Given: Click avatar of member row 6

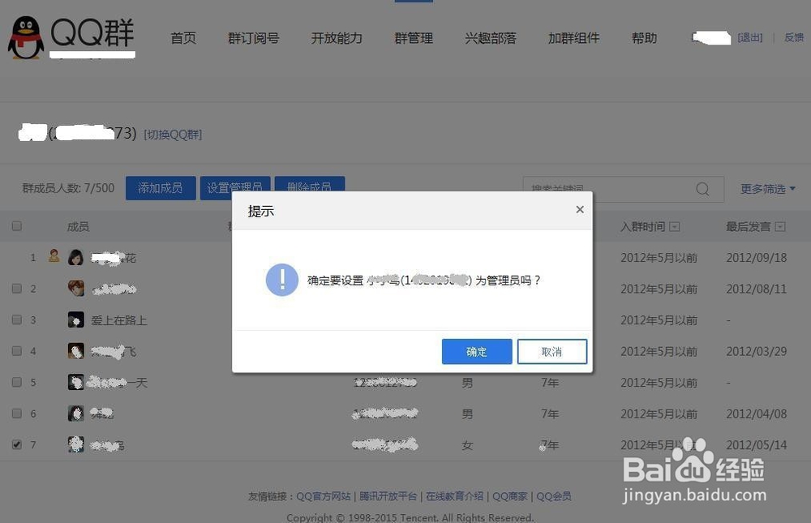Looking at the screenshot, I should 76,414.
